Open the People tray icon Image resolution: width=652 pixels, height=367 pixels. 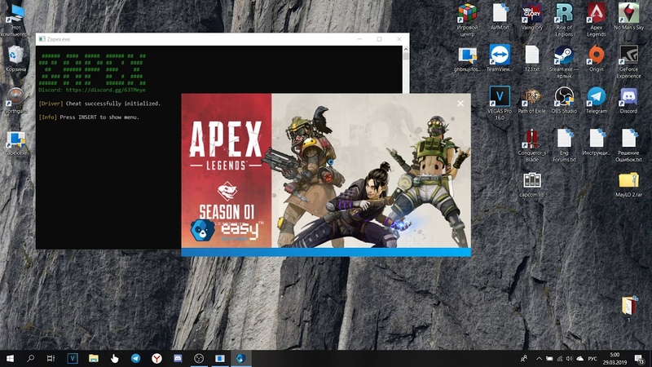[524, 358]
